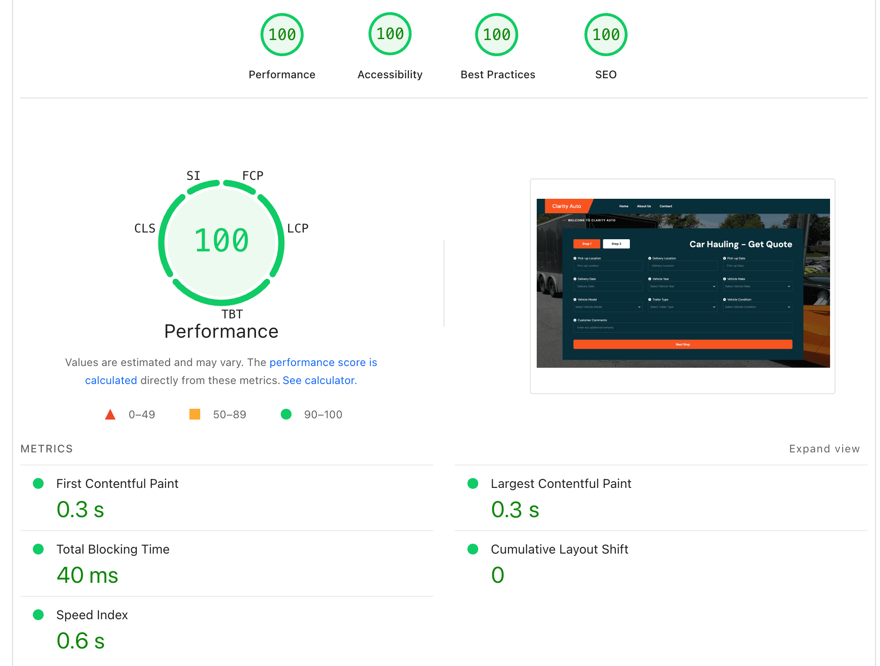Screen dimensions: 880x666
Task: Click the '0–49' legend range text
Action: 142,415
